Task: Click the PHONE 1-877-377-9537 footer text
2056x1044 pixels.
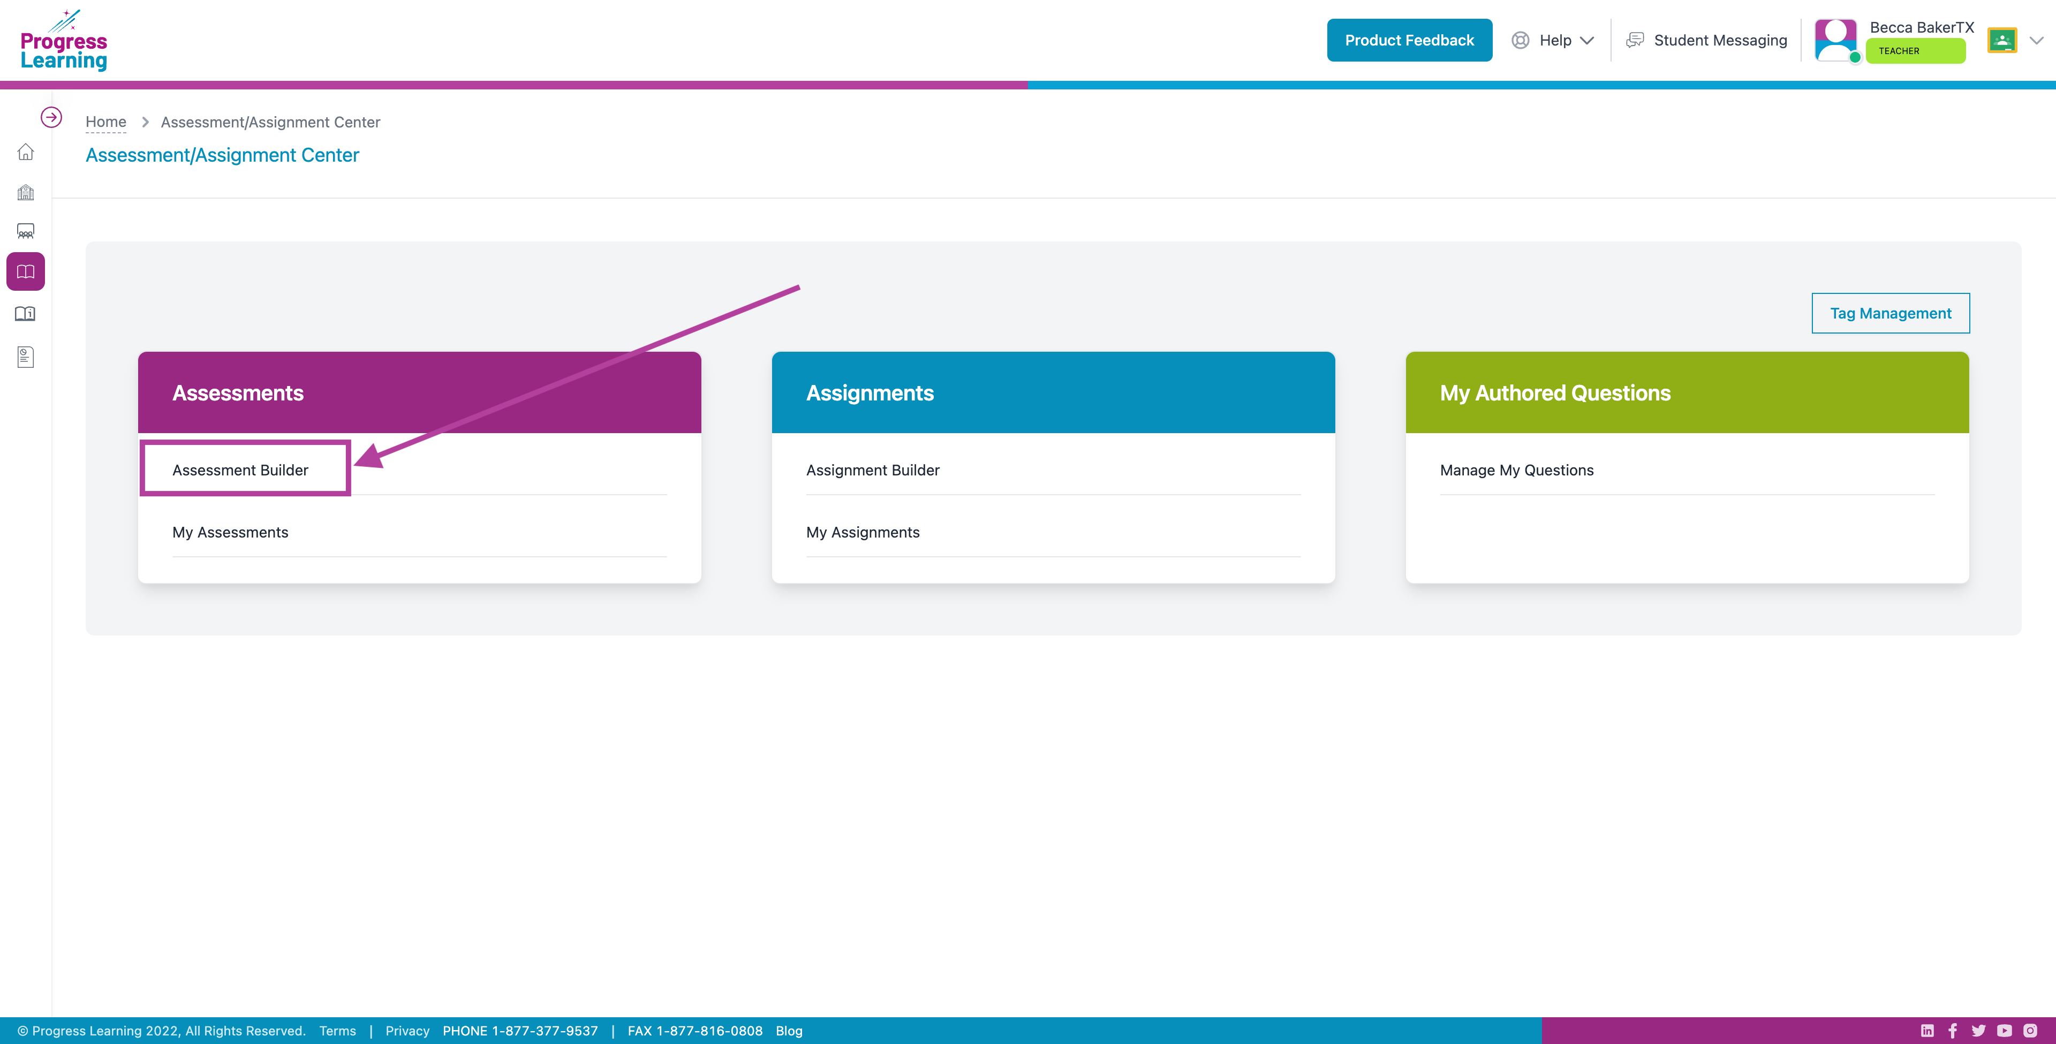Action: point(519,1031)
